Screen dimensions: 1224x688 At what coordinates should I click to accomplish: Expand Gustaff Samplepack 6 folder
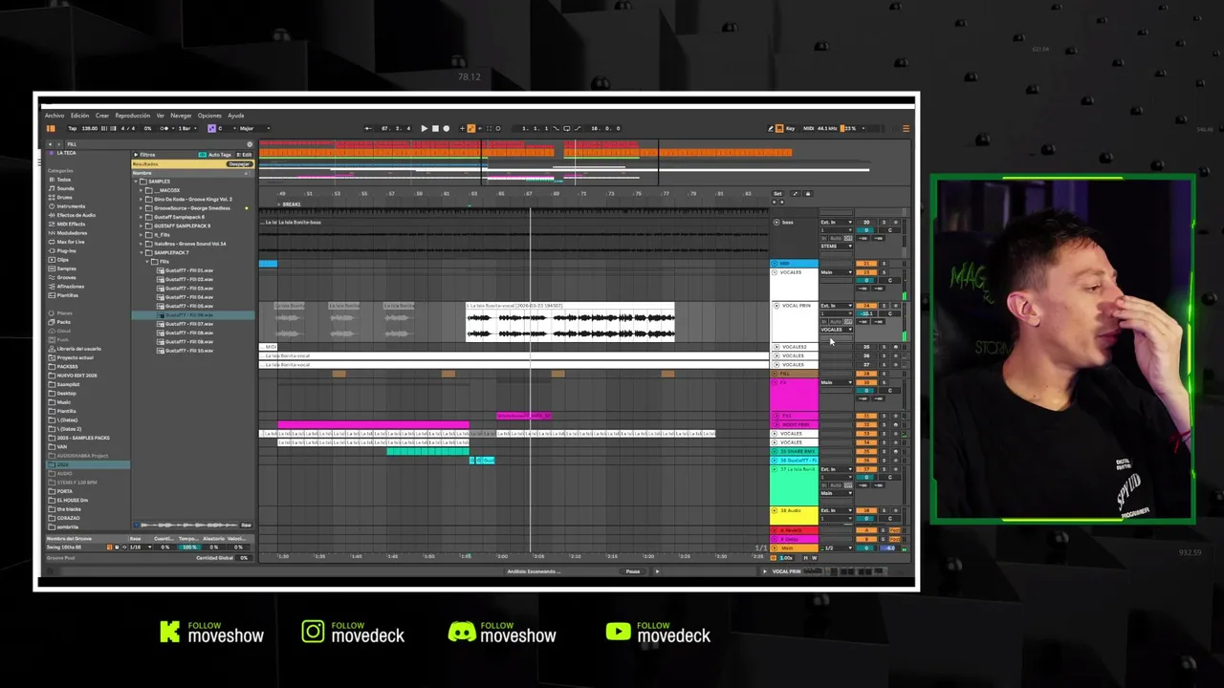pyautogui.click(x=142, y=217)
